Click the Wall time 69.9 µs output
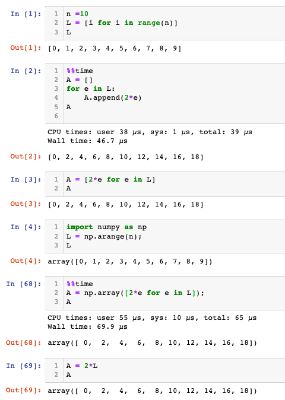 point(87,327)
